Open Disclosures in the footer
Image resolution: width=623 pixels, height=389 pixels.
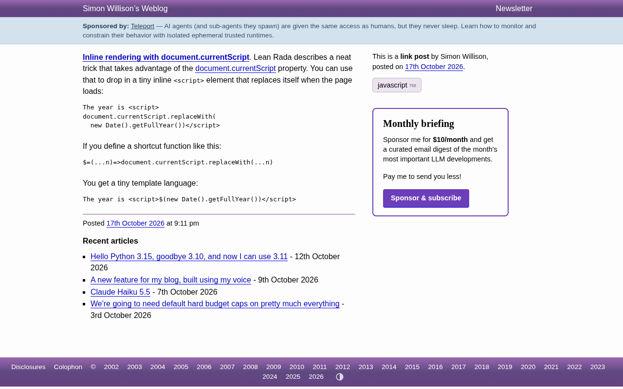point(28,367)
